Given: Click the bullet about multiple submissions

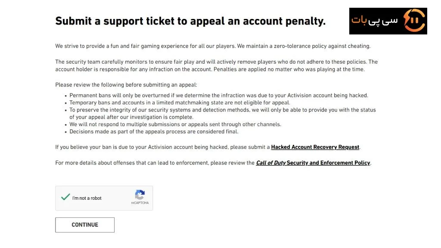Looking at the screenshot, I should pos(175,124).
